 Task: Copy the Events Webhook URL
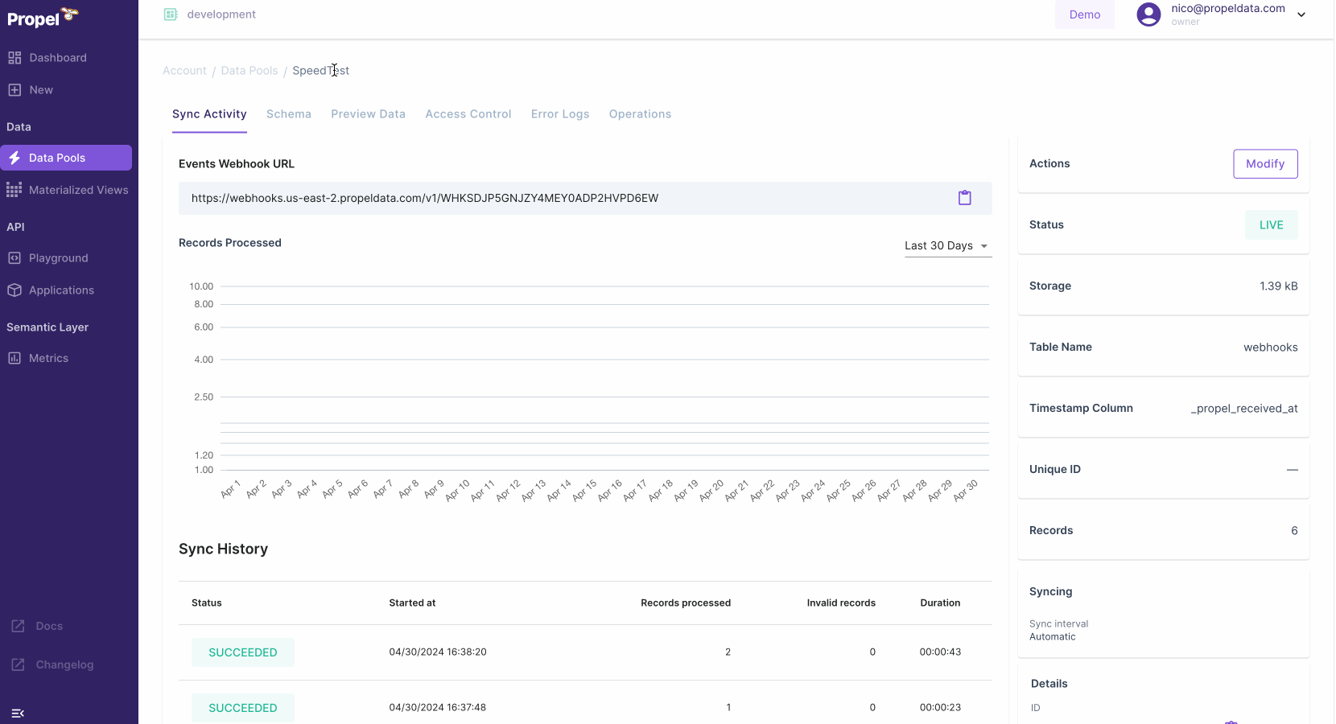point(965,198)
